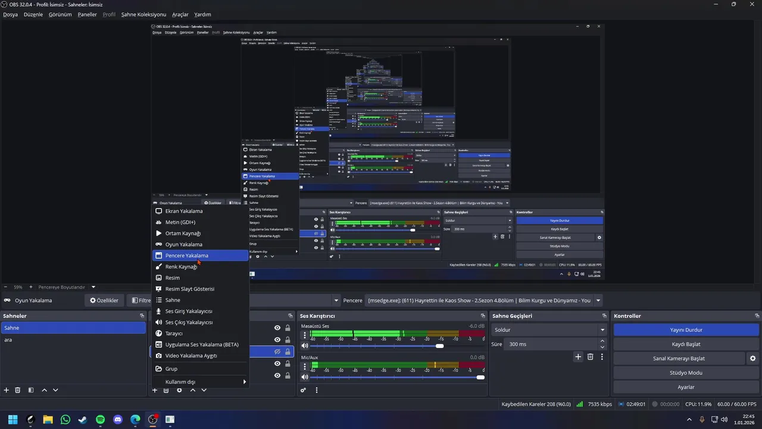762x429 pixels.
Task: Increase Süre duration with up arrow
Action: click(x=602, y=341)
